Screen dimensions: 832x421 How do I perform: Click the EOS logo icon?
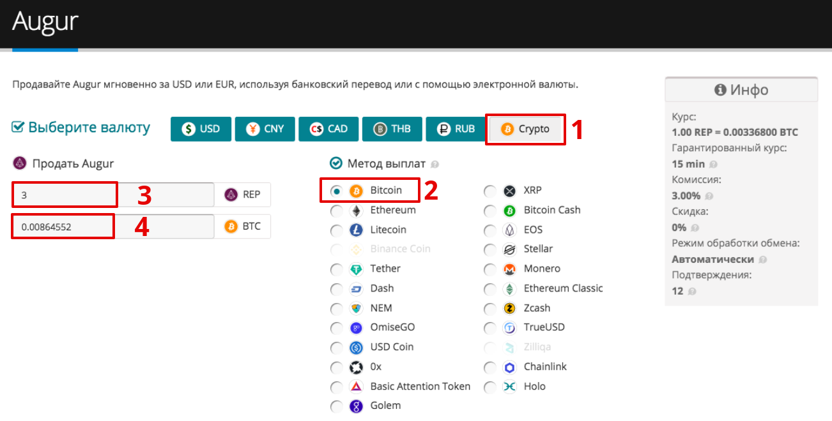point(509,230)
